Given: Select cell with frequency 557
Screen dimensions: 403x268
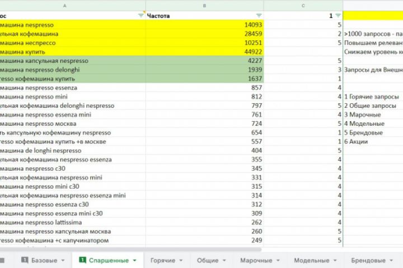Looking at the screenshot, I should click(205, 142).
